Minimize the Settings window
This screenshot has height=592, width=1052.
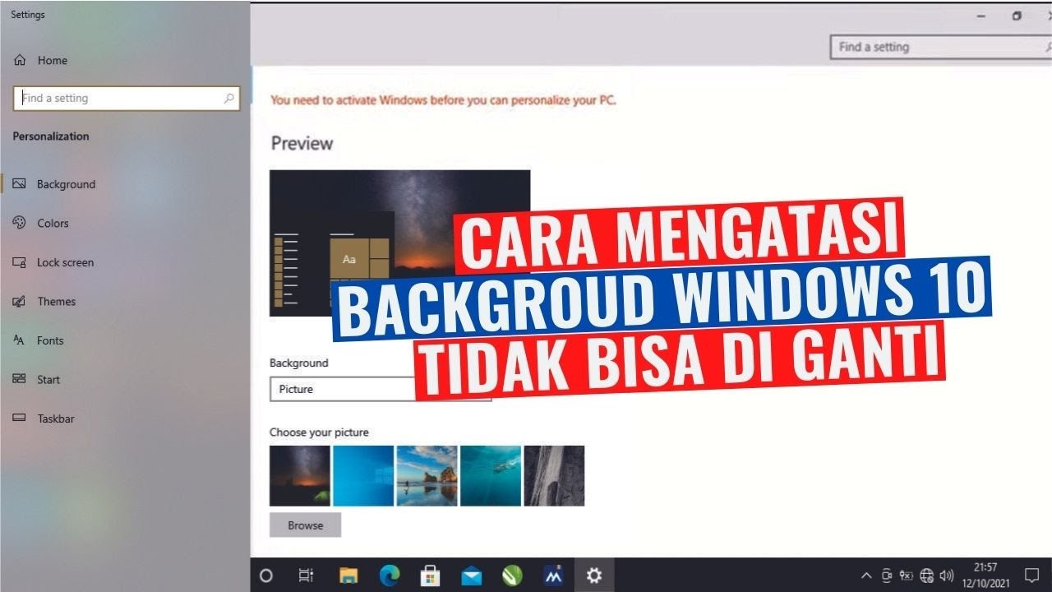[981, 16]
